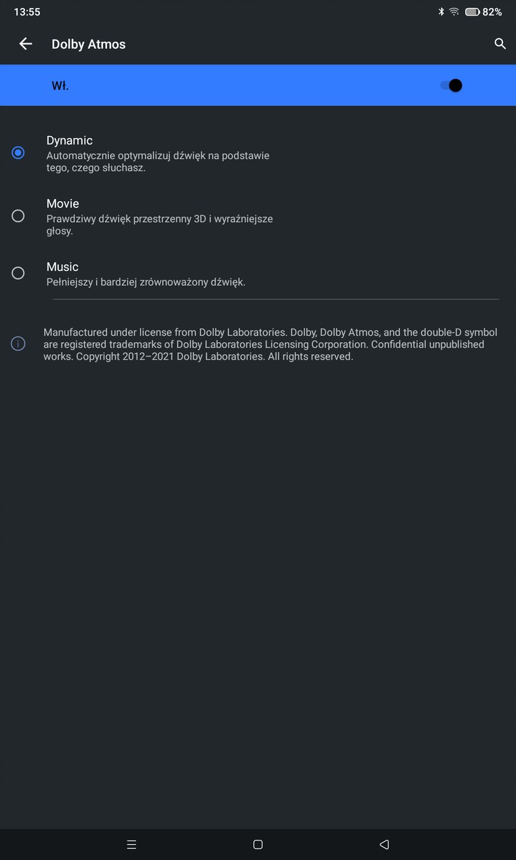Select the Movie radio button

(18, 215)
